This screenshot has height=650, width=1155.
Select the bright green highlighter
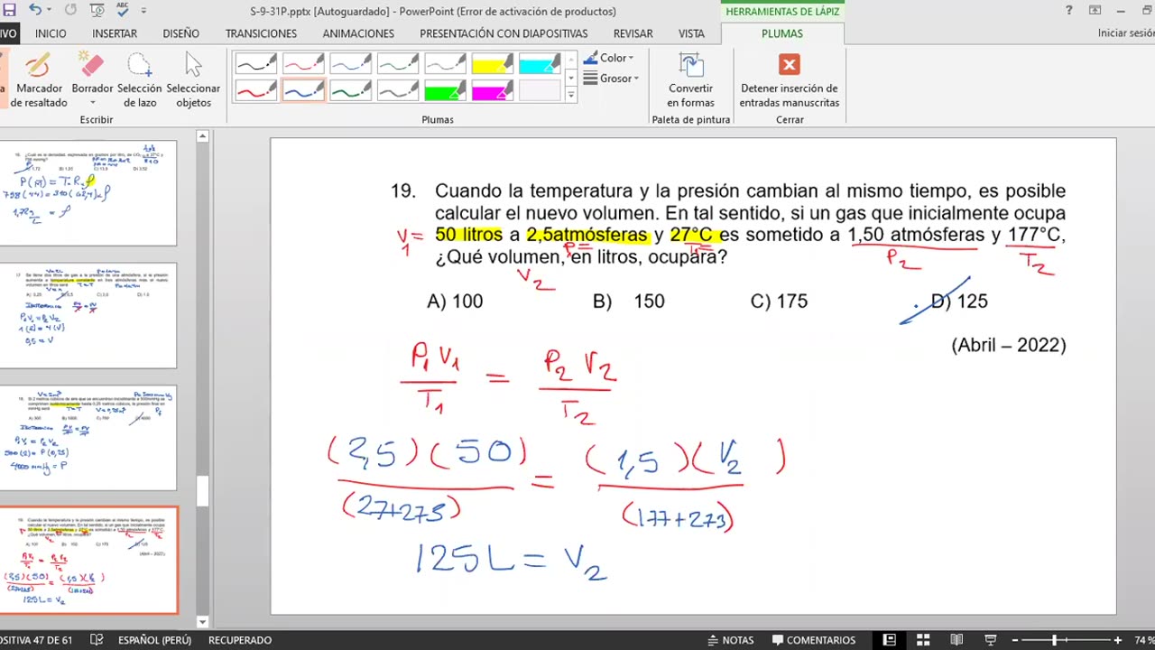445,90
